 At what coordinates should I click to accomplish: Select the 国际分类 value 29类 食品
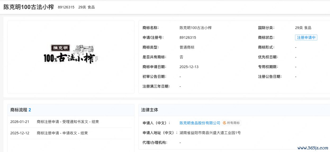(x=303, y=28)
